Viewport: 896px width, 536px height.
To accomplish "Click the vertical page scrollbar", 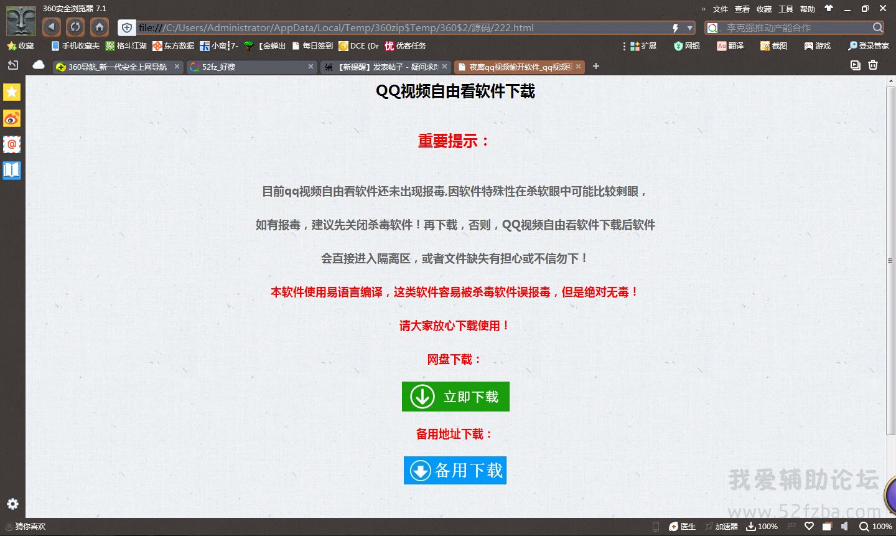I will click(x=890, y=260).
